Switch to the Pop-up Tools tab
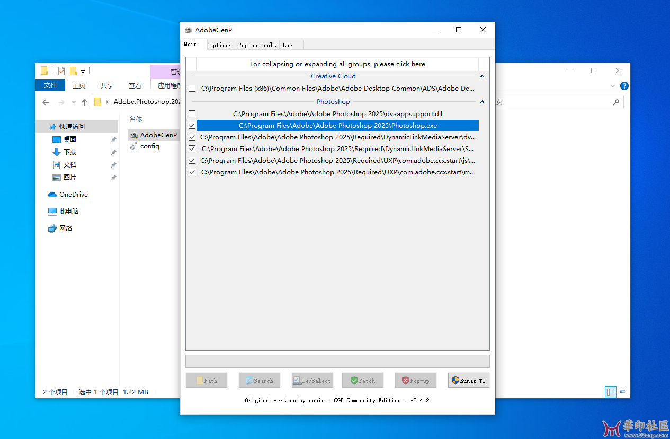This screenshot has width=670, height=439. coord(257,45)
